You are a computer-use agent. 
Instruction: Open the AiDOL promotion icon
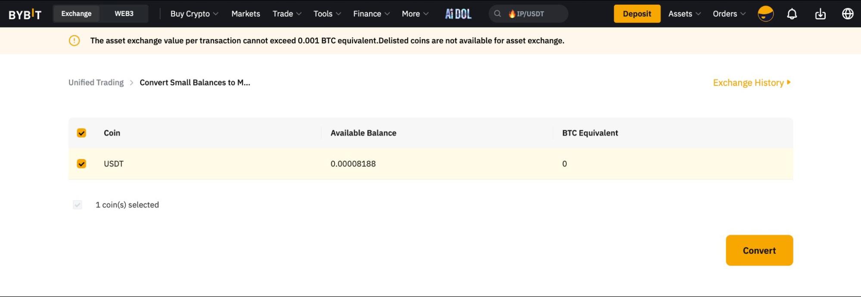coord(458,14)
